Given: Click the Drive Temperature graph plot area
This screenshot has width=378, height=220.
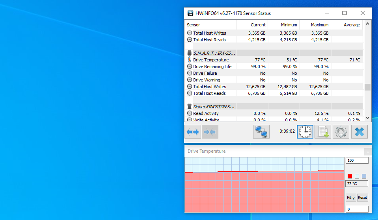Looking at the screenshot, I should point(264,185).
